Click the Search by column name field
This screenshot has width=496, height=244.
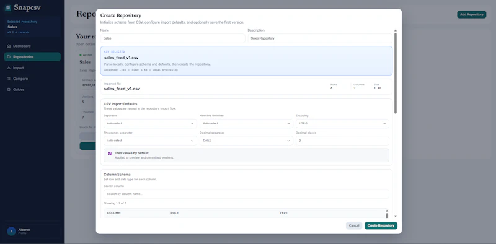(246, 194)
